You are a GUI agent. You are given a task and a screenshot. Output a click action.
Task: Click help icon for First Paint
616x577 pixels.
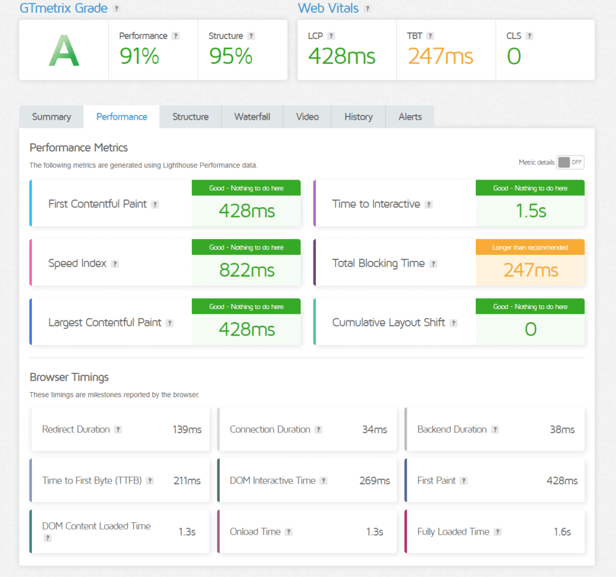(464, 481)
